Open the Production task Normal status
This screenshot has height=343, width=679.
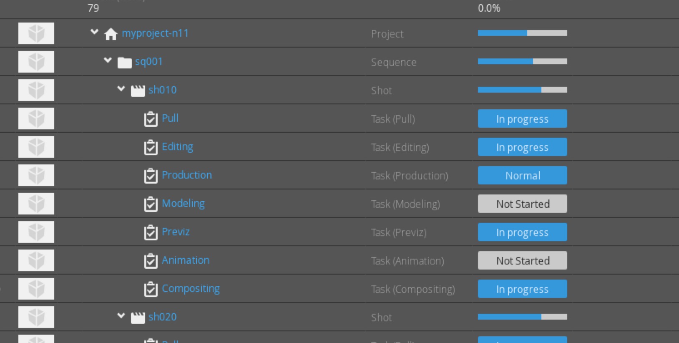(x=523, y=175)
